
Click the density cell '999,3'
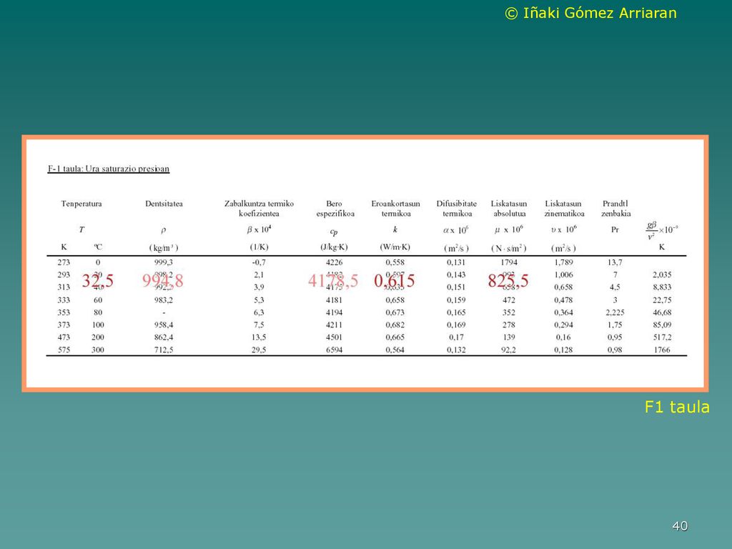(164, 262)
